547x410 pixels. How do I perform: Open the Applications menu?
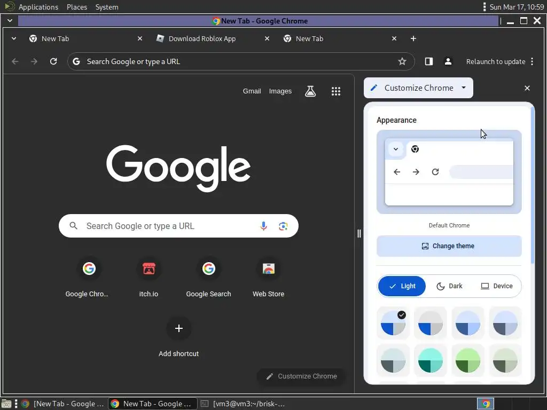[38, 7]
